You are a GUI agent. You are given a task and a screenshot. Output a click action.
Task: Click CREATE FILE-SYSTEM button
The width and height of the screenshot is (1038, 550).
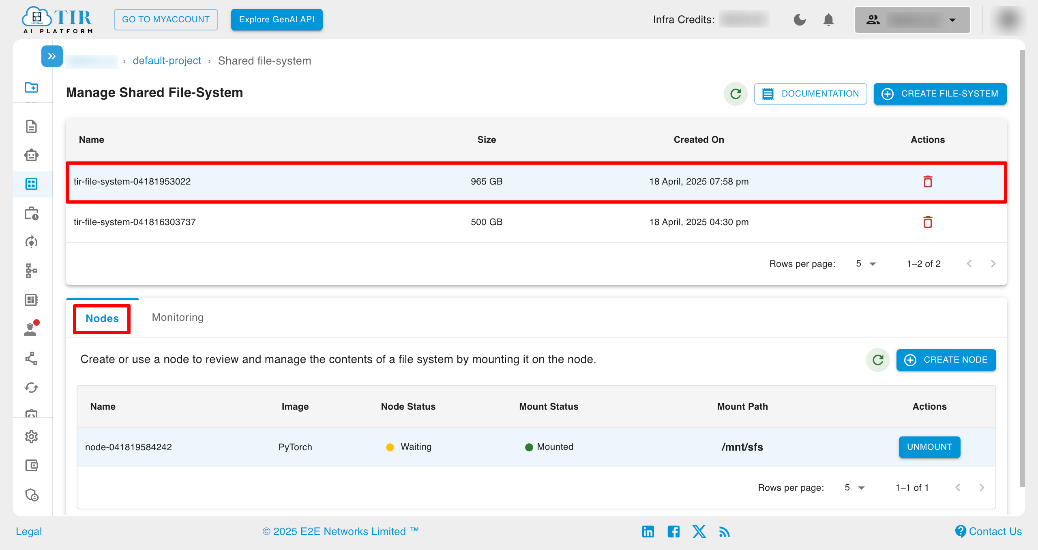pyautogui.click(x=940, y=94)
